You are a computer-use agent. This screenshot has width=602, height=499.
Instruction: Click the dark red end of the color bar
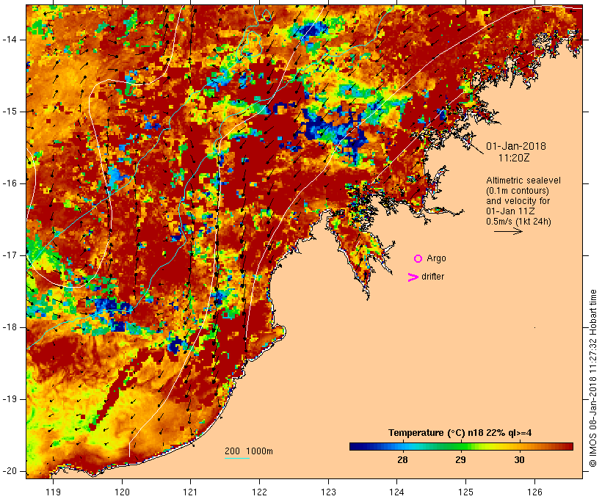567,446
